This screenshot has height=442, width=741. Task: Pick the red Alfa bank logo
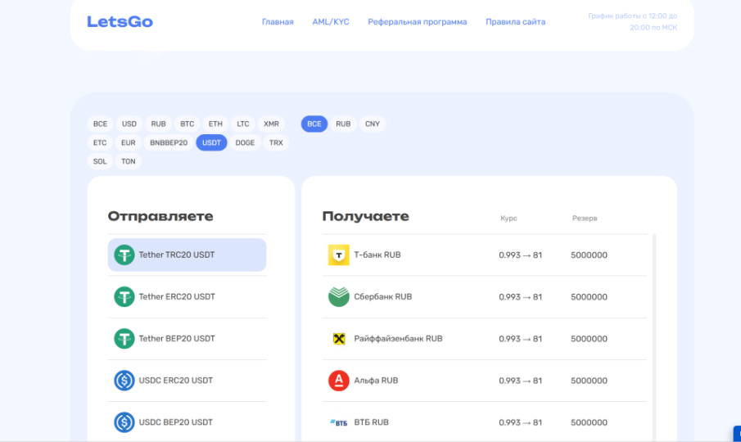[338, 381]
